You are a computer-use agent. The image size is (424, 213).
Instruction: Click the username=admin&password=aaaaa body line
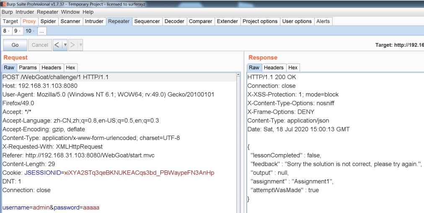(51, 207)
